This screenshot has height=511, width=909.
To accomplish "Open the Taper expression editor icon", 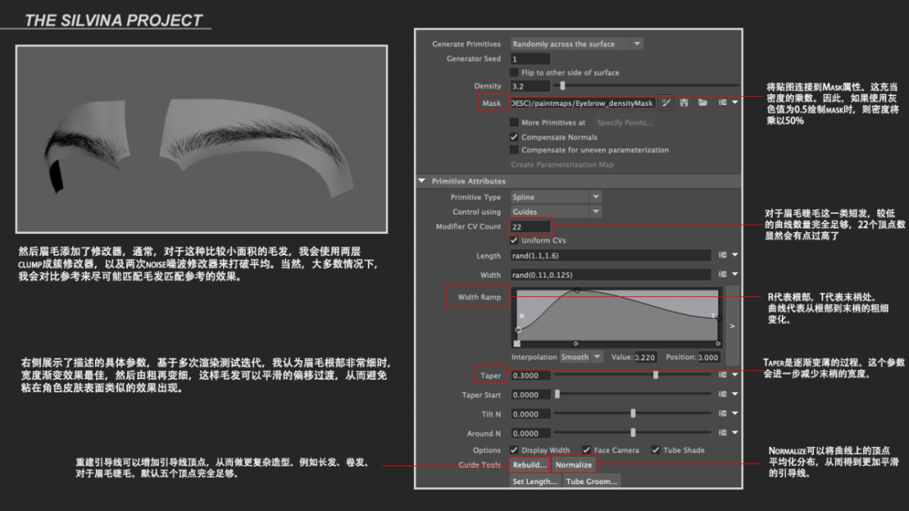I will coord(722,375).
